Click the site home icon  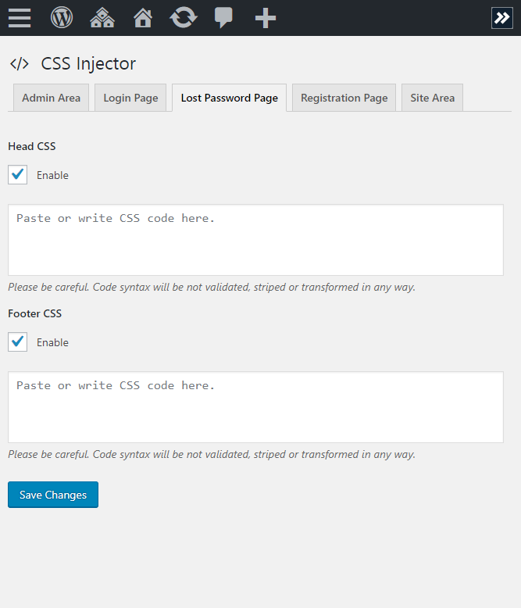tap(143, 18)
